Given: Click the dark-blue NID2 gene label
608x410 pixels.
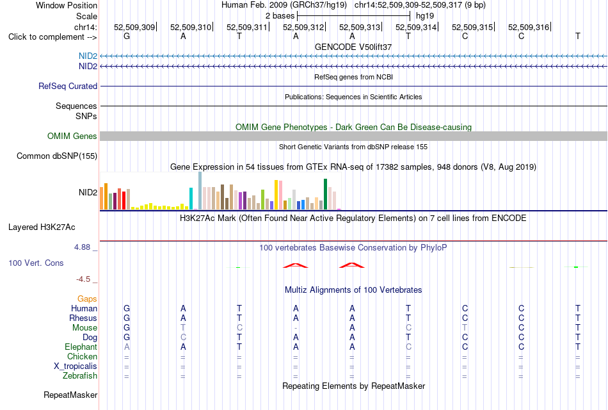Looking at the screenshot, I should click(x=88, y=67).
